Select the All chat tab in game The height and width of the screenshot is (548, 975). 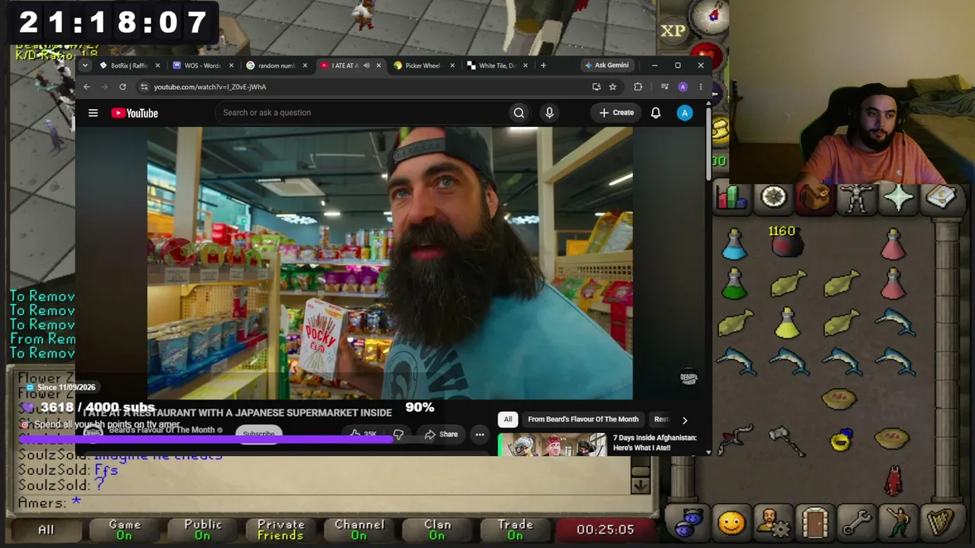point(46,530)
